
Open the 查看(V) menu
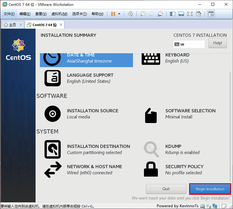41,14
